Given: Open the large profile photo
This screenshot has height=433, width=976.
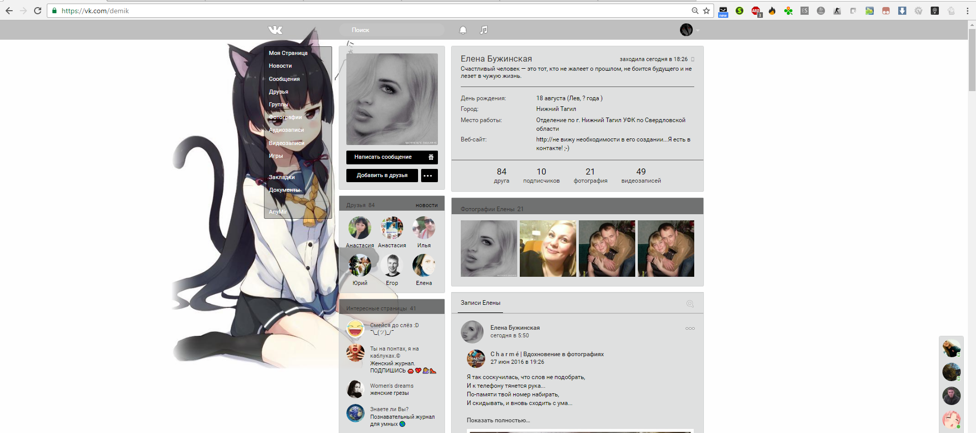Looking at the screenshot, I should coord(392,99).
